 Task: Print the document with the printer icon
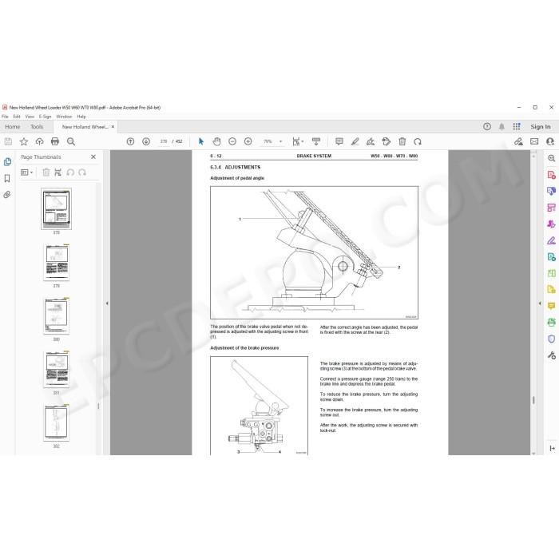55,141
